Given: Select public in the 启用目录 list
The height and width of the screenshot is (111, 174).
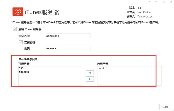Looking at the screenshot, I should tap(102, 68).
